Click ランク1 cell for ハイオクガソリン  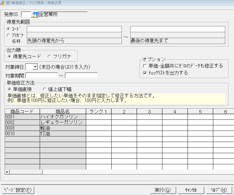click(x=98, y=117)
